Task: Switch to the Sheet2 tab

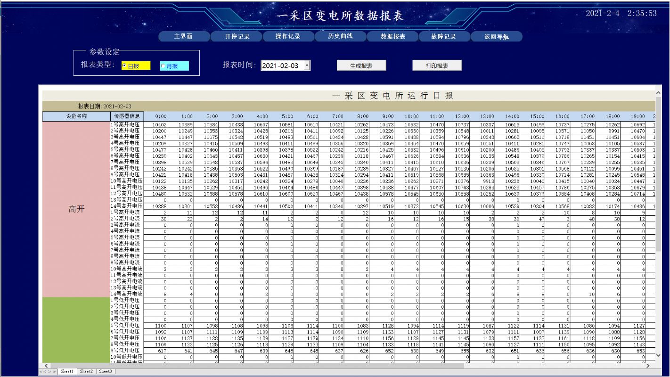Action: pyautogui.click(x=86, y=371)
